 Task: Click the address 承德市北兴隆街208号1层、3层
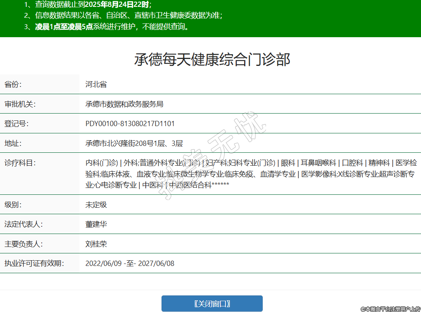(x=134, y=143)
